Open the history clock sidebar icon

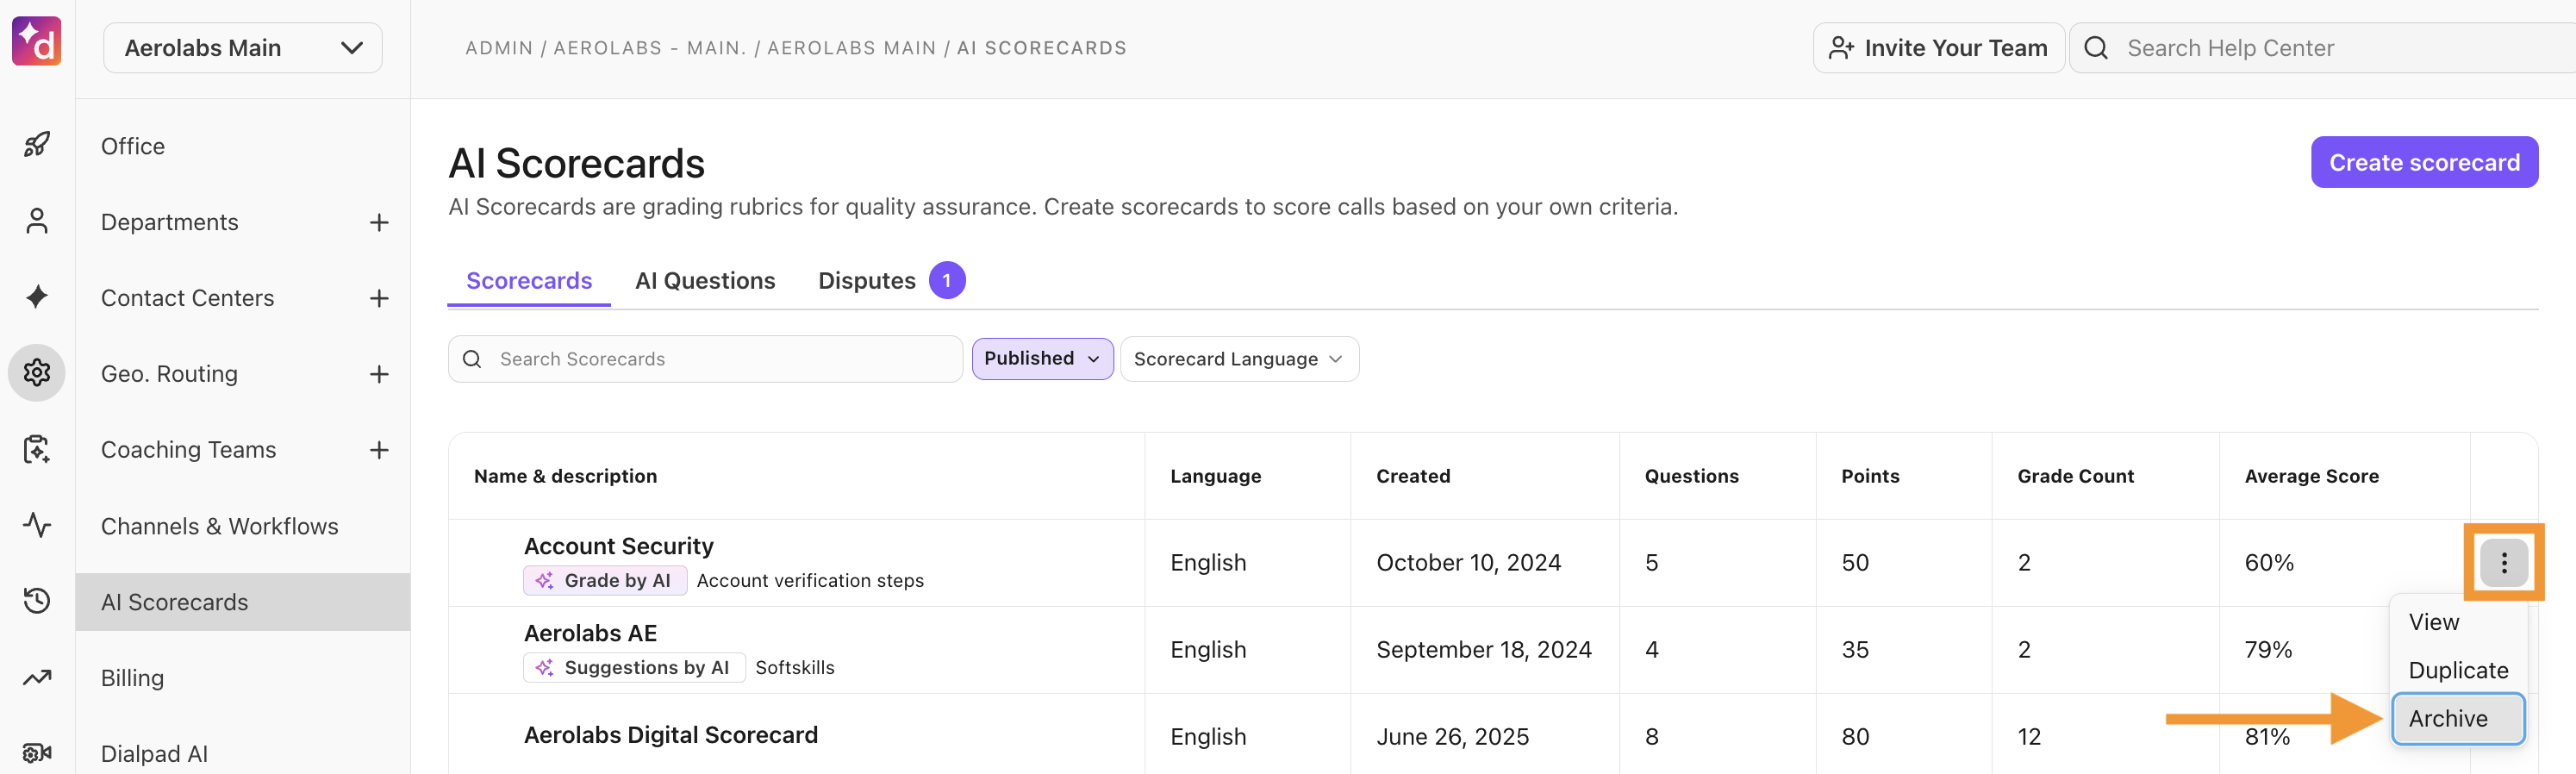[x=37, y=601]
